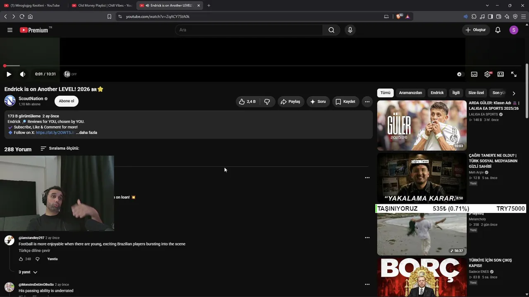Go back to the previous page

pyautogui.click(x=5, y=16)
